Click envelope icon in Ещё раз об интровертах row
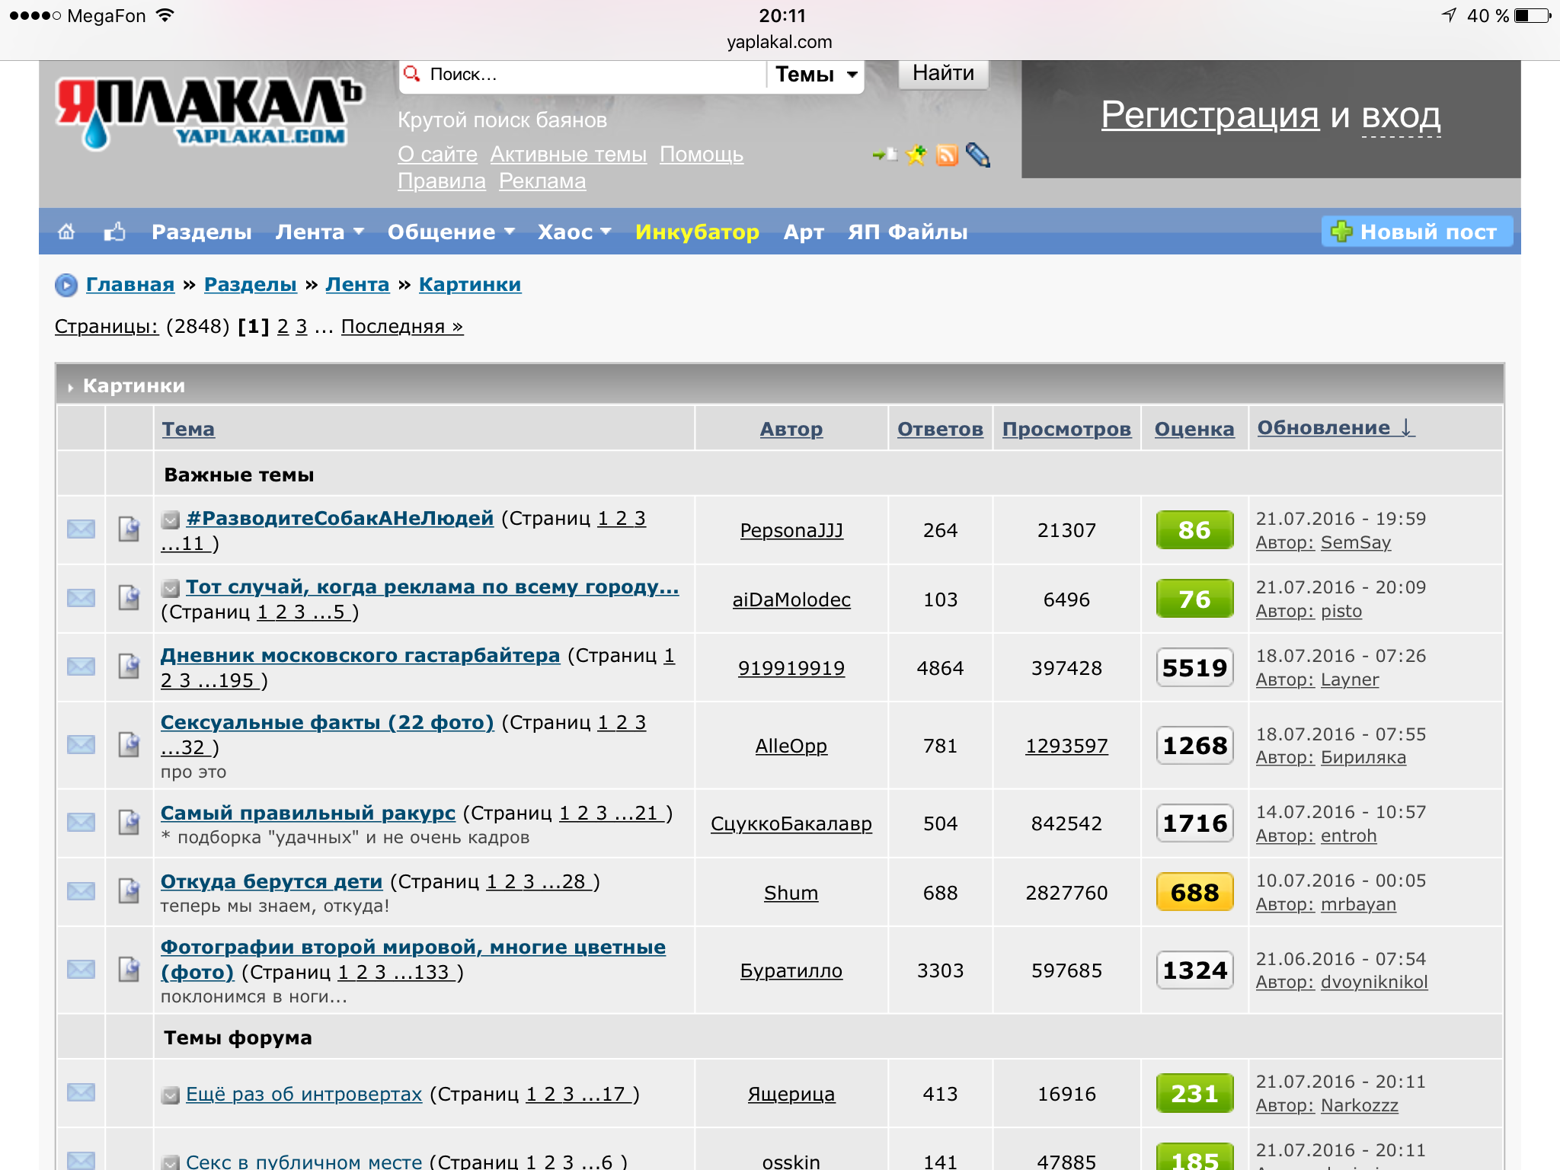Viewport: 1560px width, 1170px height. pos(81,1092)
